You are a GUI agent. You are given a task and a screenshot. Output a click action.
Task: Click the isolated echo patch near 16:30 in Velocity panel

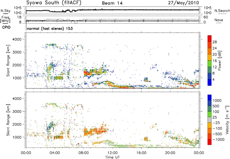tap(146, 139)
